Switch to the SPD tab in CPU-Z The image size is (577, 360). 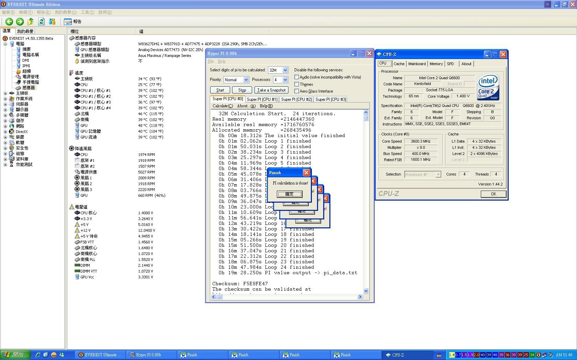[x=450, y=64]
